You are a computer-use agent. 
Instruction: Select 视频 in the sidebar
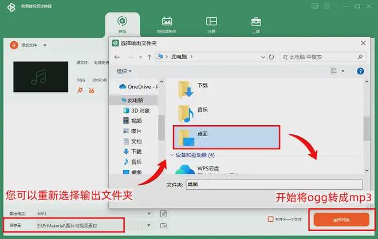click(x=132, y=121)
